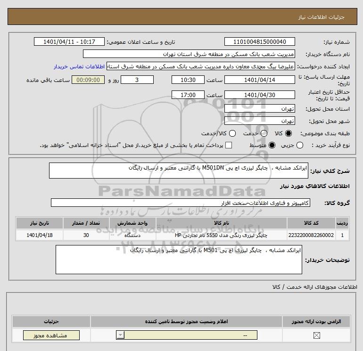This screenshot has width=363, height=351.
Task: Click the کد کالا column header
Action: coord(311,223)
